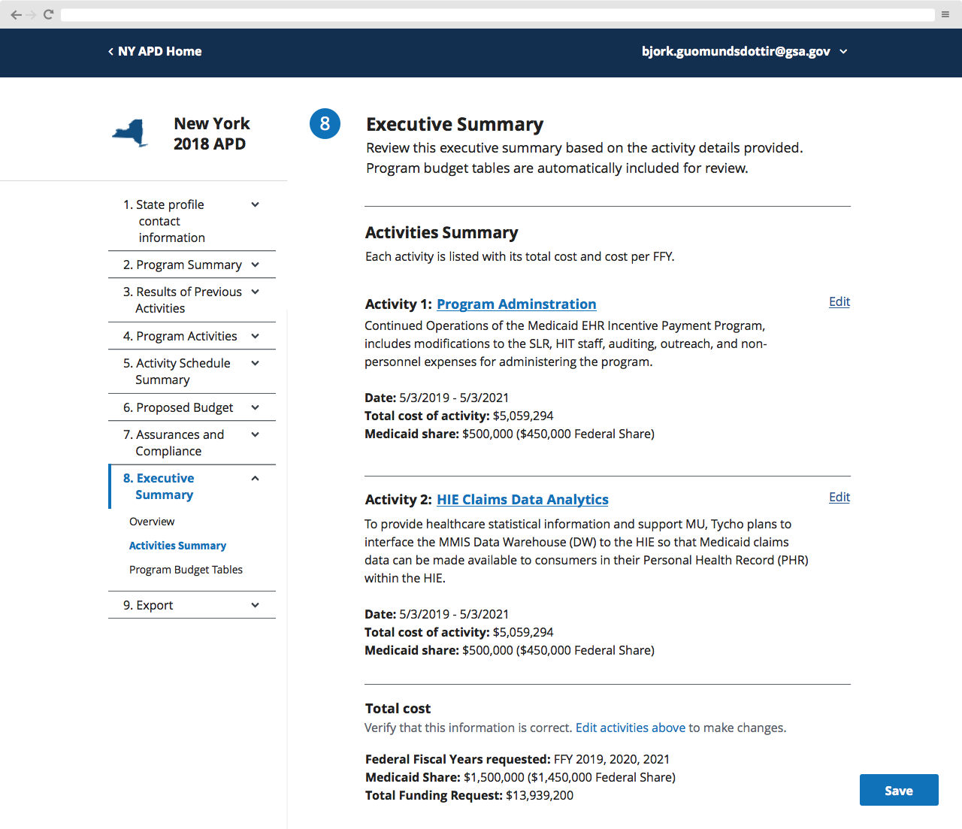
Task: Click the Save button
Action: [899, 790]
